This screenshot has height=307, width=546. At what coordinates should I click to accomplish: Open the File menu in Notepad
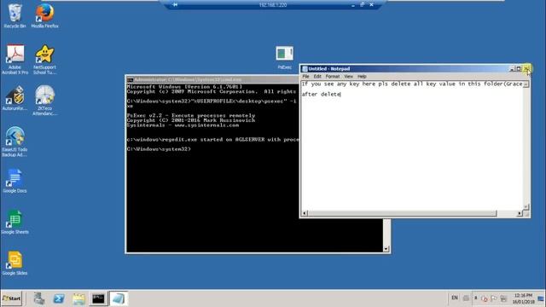[x=305, y=76]
